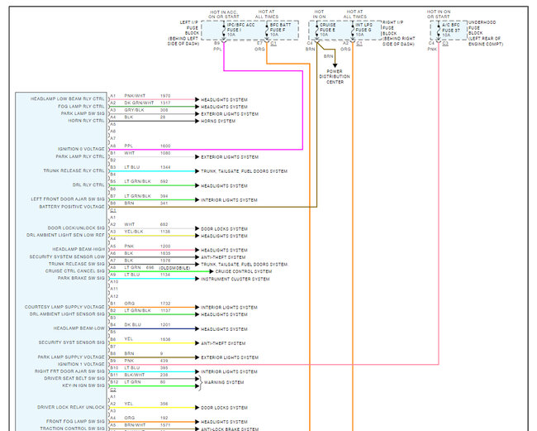Click the 'LEFT I/P FUSE BLOCK' caption
This screenshot has width=537, height=431.
[x=189, y=28]
